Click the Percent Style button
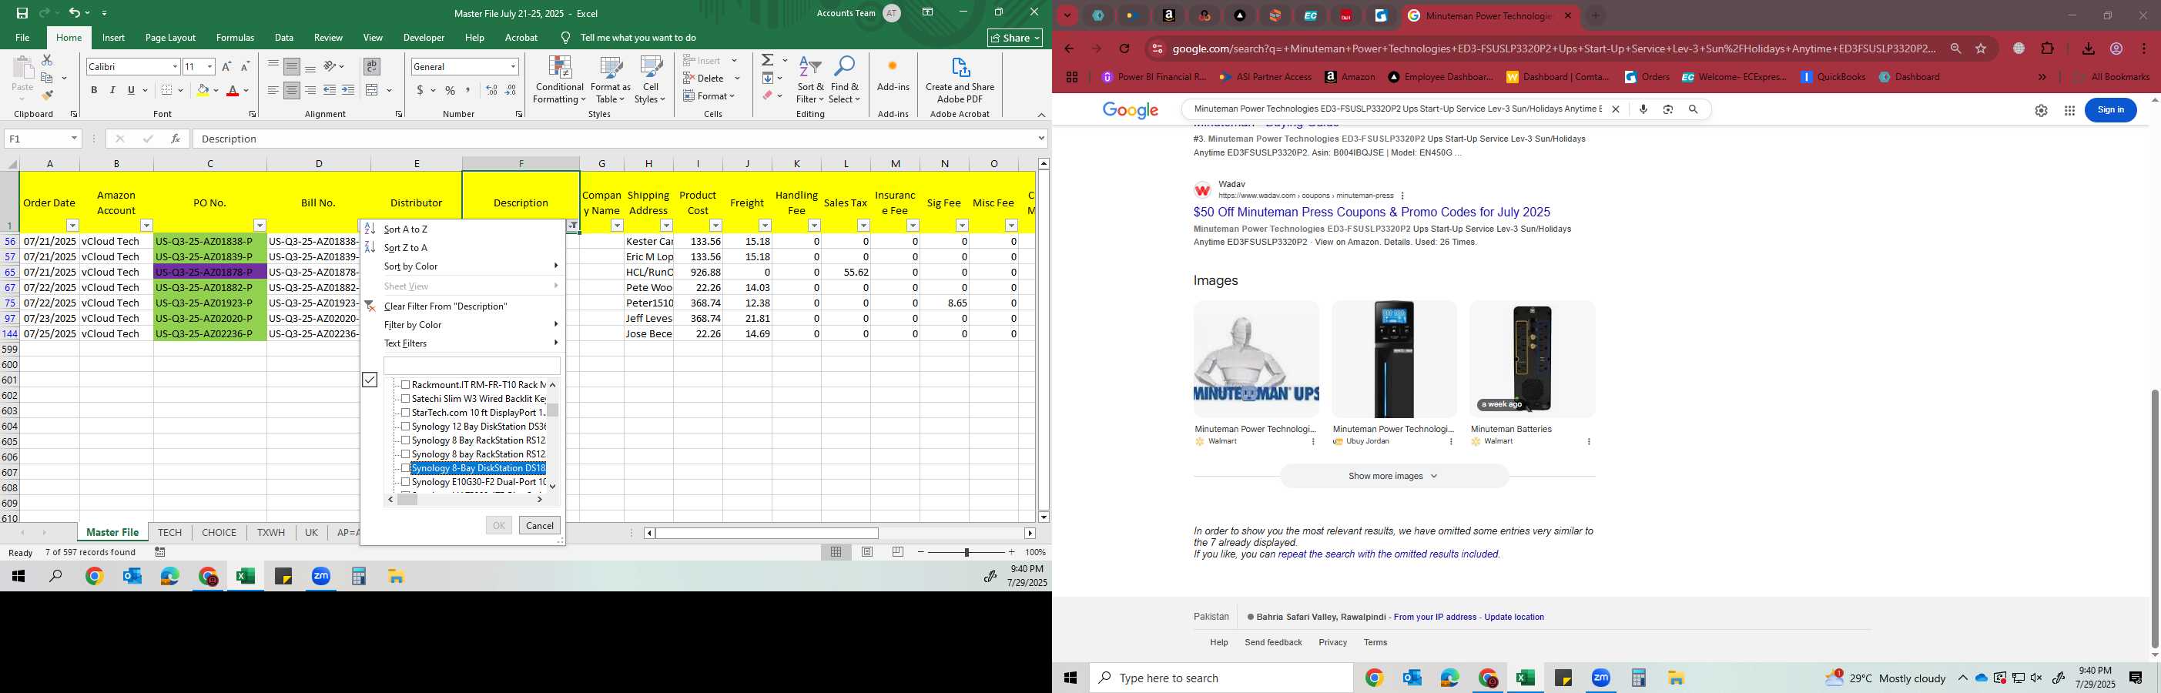This screenshot has width=2161, height=693. click(x=451, y=91)
